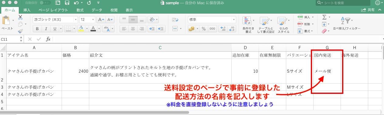Select the Format Painter brush

click(x=20, y=31)
